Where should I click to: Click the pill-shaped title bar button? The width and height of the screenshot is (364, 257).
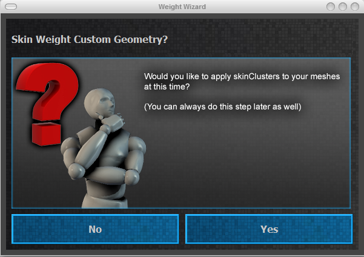(x=11, y=7)
